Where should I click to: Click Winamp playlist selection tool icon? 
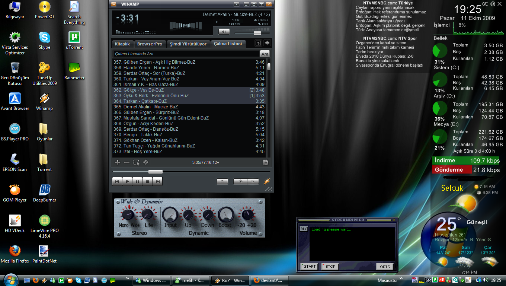[137, 162]
